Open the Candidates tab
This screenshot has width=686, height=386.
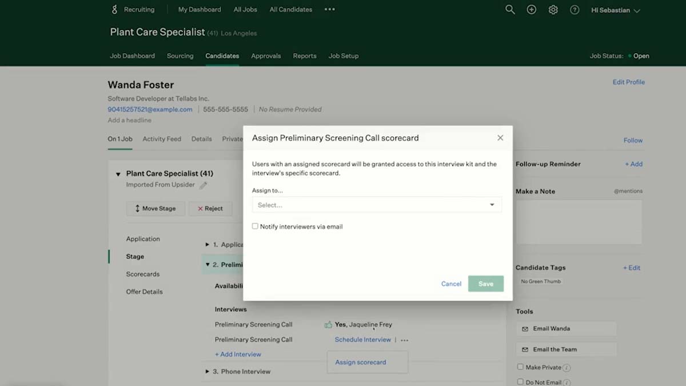[x=222, y=56]
